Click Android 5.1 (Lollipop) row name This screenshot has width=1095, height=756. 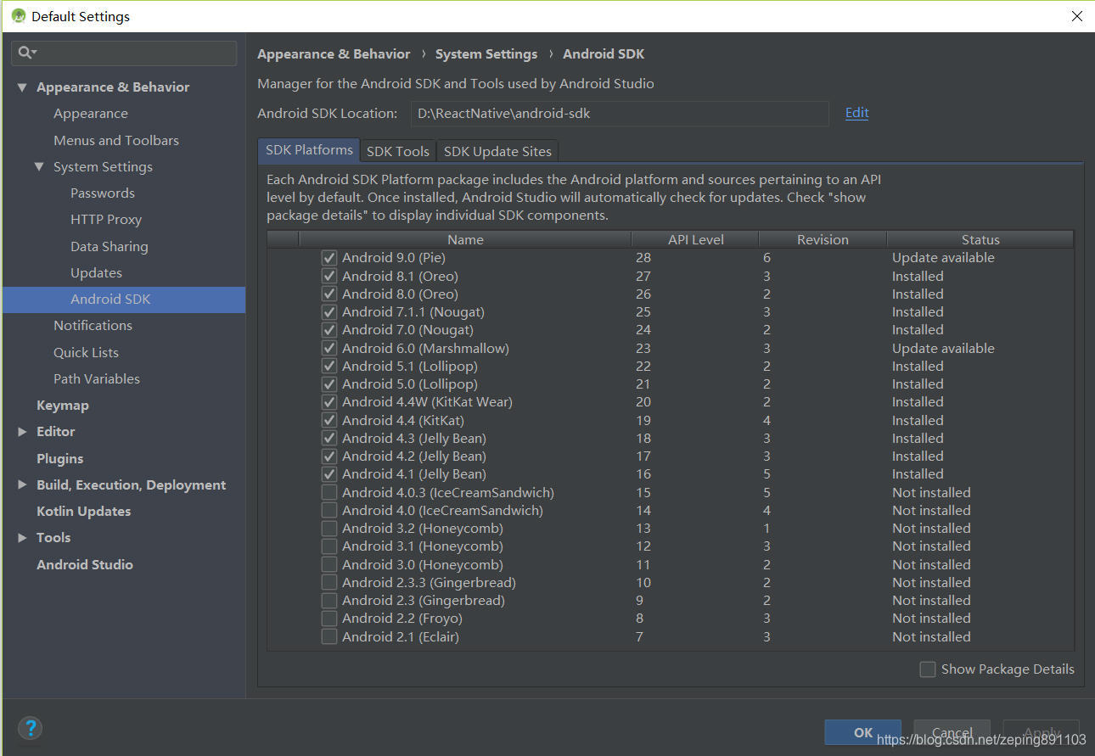410,367
